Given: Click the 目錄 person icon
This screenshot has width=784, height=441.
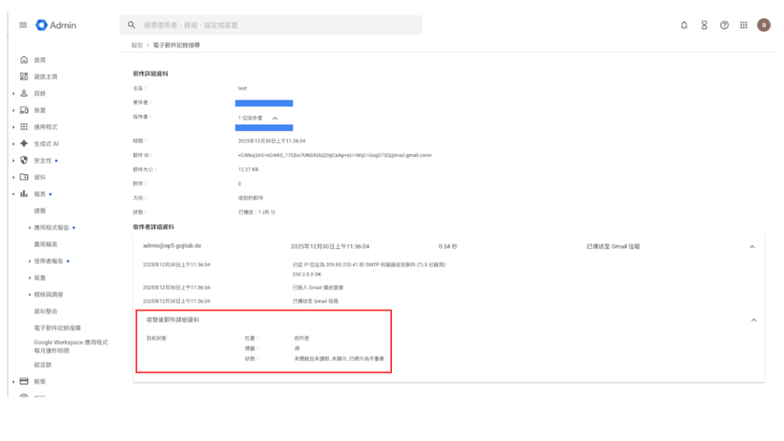Looking at the screenshot, I should coord(24,93).
